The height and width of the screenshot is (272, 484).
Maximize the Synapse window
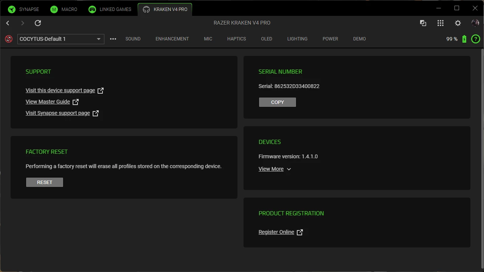point(457,8)
